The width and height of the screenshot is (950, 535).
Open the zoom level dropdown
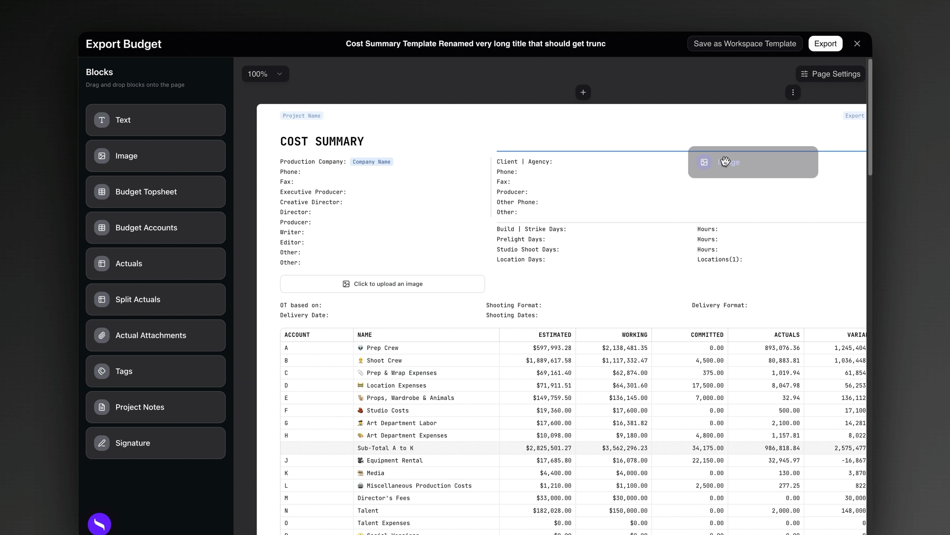[265, 74]
